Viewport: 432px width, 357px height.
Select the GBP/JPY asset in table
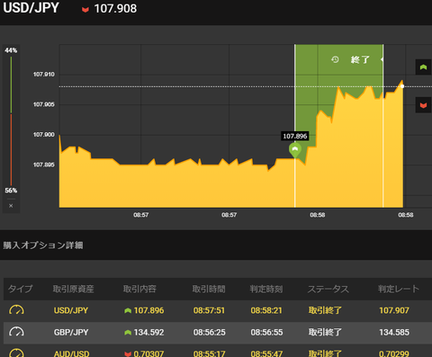click(71, 333)
